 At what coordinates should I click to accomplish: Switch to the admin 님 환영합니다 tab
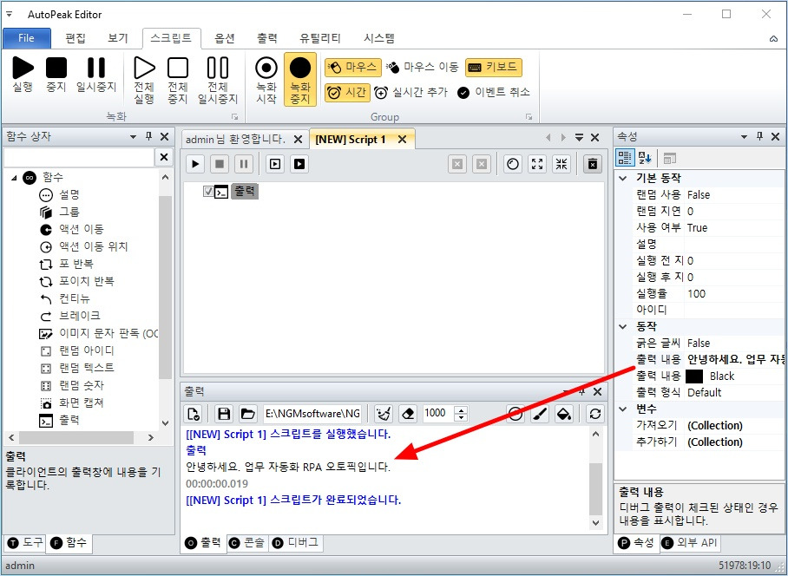point(235,139)
